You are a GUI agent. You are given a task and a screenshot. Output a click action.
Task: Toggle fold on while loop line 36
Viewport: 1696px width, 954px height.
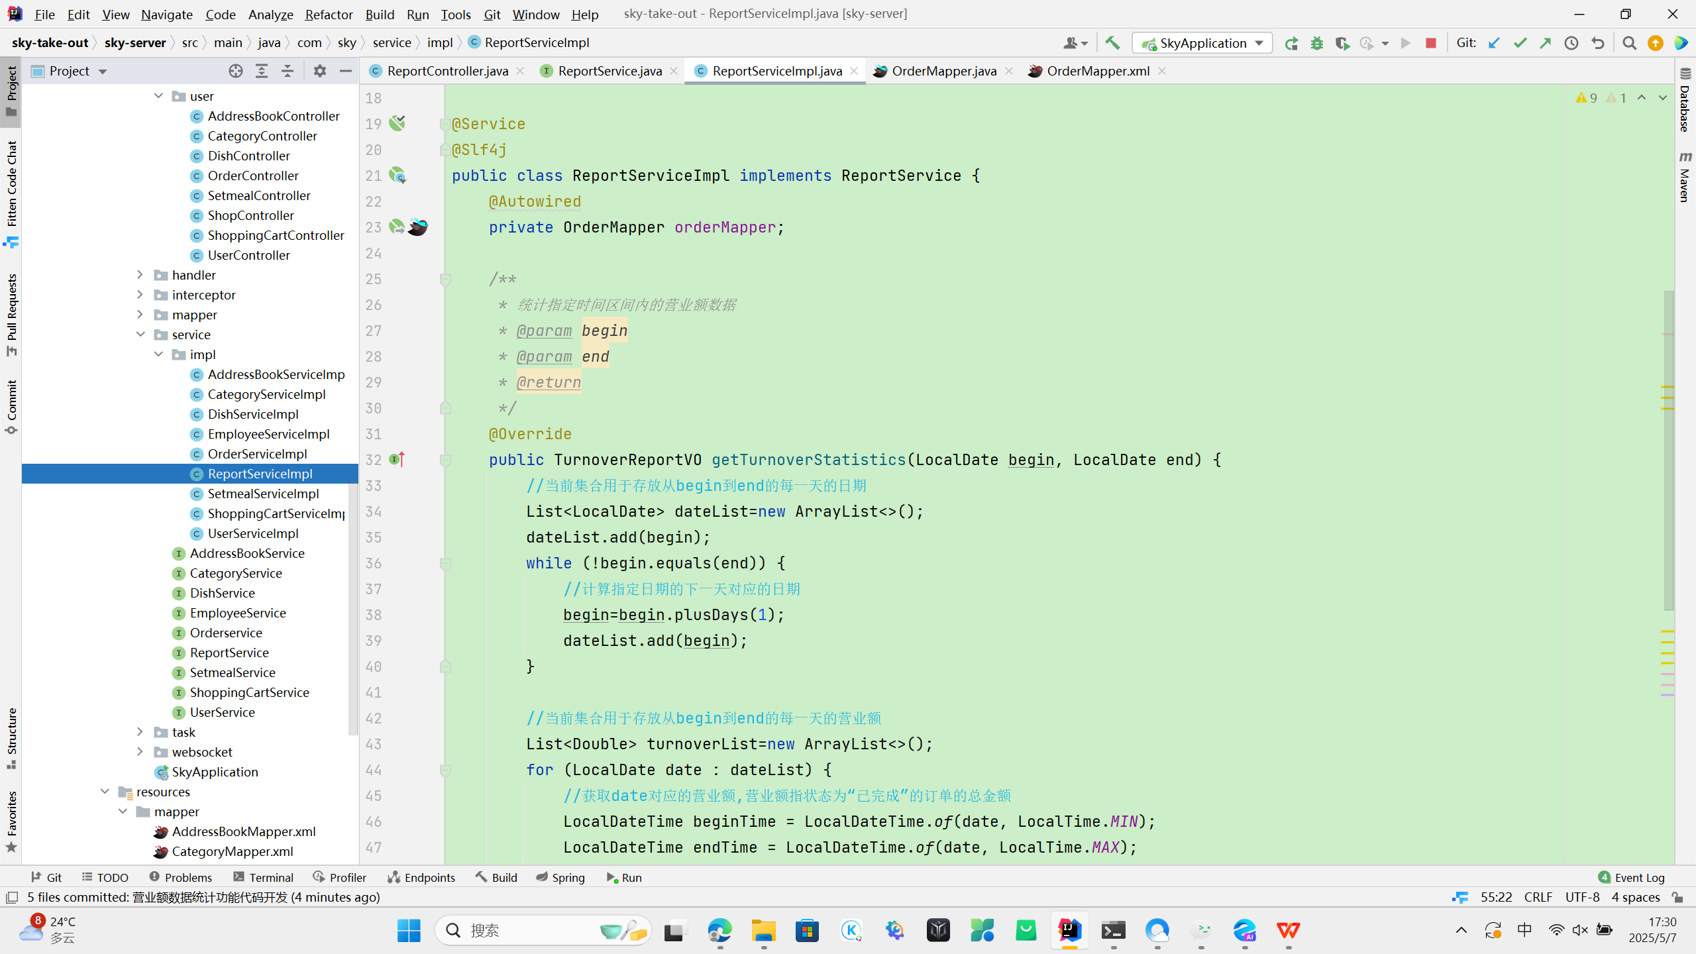pyautogui.click(x=445, y=563)
